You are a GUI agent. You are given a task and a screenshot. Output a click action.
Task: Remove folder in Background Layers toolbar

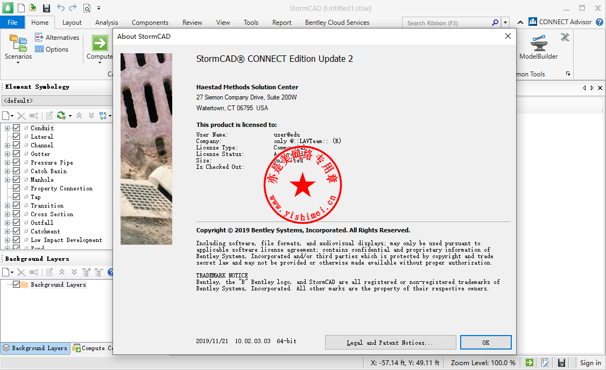tap(99, 272)
